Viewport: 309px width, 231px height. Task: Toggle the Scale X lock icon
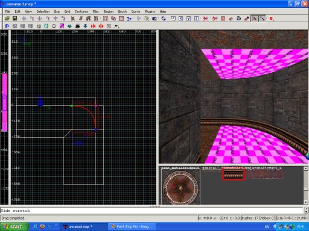click(x=180, y=19)
